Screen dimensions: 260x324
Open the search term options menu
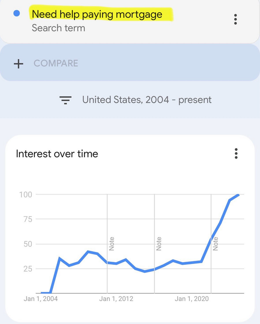pyautogui.click(x=235, y=19)
